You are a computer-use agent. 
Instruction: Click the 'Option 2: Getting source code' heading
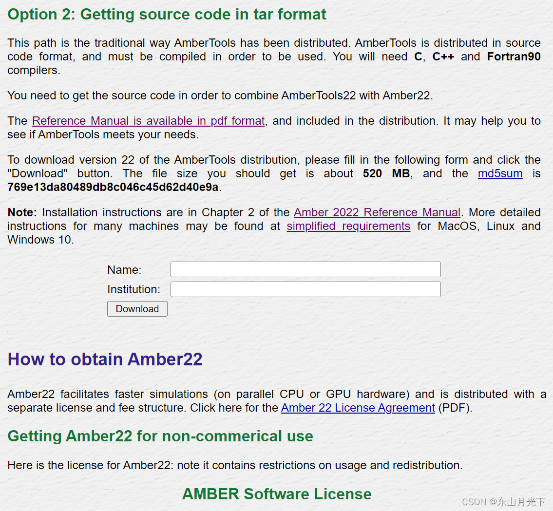pos(167,15)
